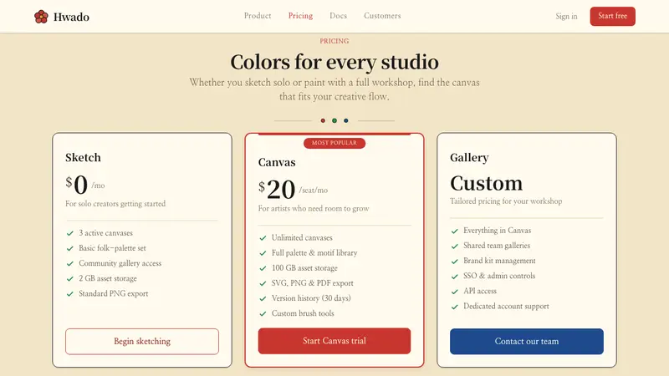Click the checkmark beside Shared team galleries

(x=455, y=246)
